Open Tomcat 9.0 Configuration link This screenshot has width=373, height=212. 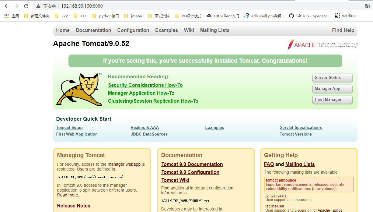tap(190, 172)
